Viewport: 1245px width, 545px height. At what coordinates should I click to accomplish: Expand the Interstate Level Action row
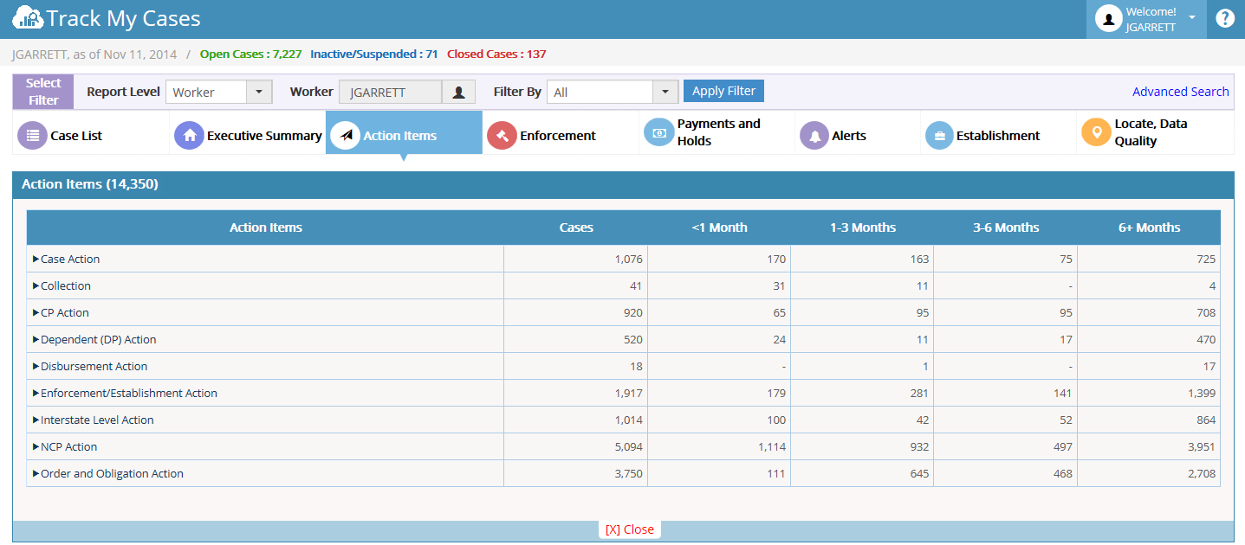(36, 420)
